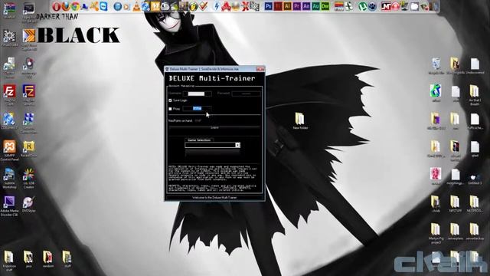Open the random folder at bottom left
This screenshot has height=276, width=490.
[47, 259]
